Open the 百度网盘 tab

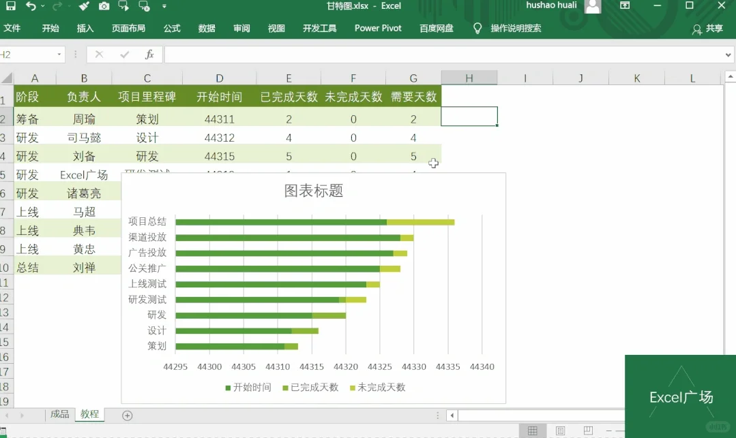click(x=436, y=28)
